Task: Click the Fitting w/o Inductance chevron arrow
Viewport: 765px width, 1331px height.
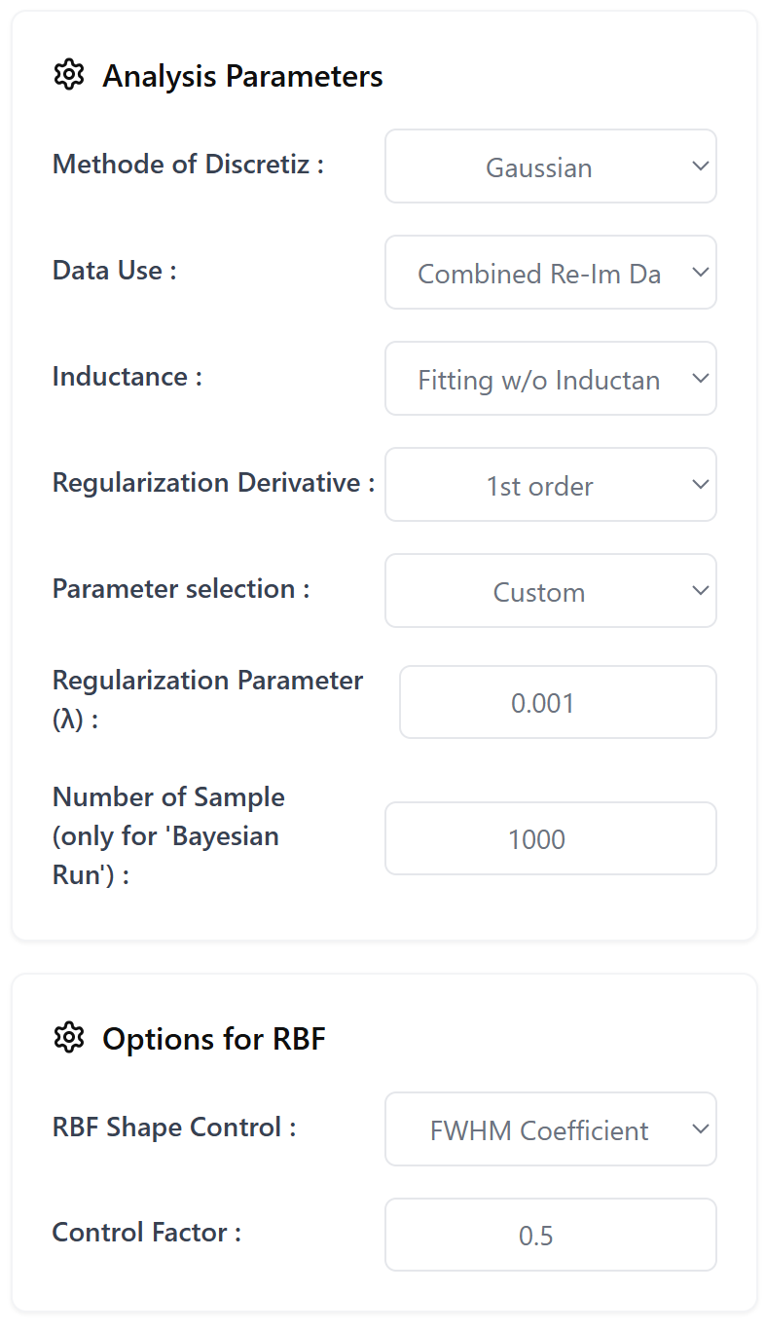Action: click(700, 379)
